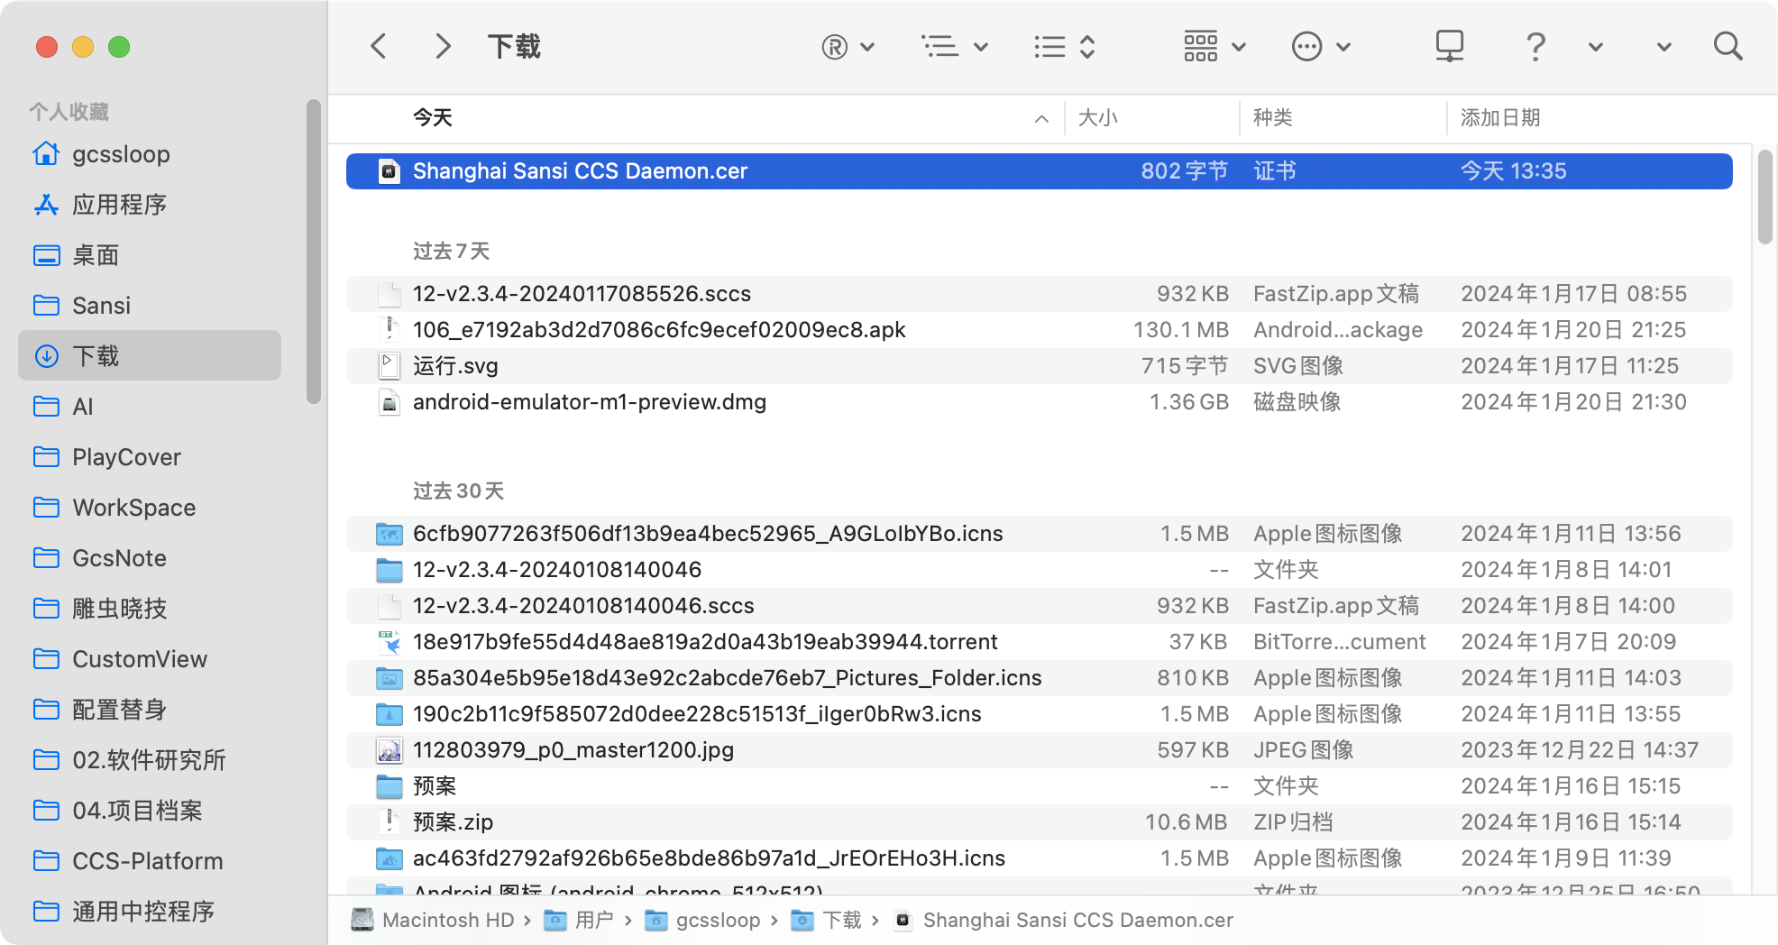Select 12-v2.3.4-20240108140046.sccs file
1778x945 pixels.
point(1039,606)
